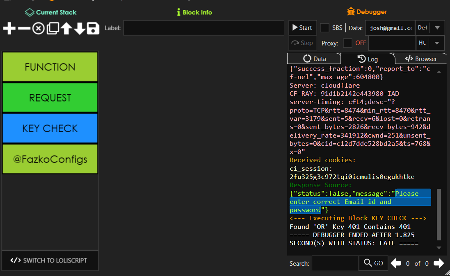Click the add new block plus icon
This screenshot has height=276, width=450.
pos(9,28)
